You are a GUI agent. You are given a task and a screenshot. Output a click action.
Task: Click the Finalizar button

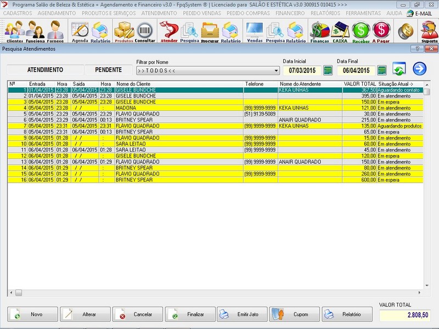(x=189, y=314)
